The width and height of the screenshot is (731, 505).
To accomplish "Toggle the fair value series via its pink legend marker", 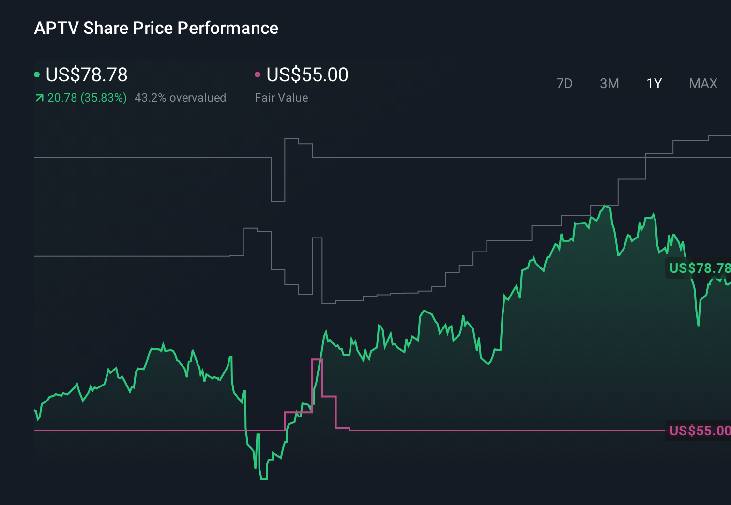I will click(258, 74).
